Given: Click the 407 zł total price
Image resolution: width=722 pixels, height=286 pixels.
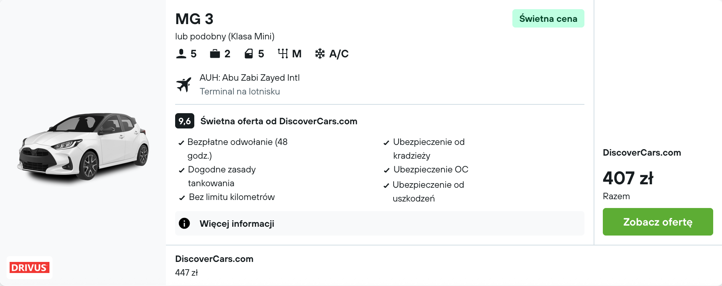Looking at the screenshot, I should tap(628, 178).
